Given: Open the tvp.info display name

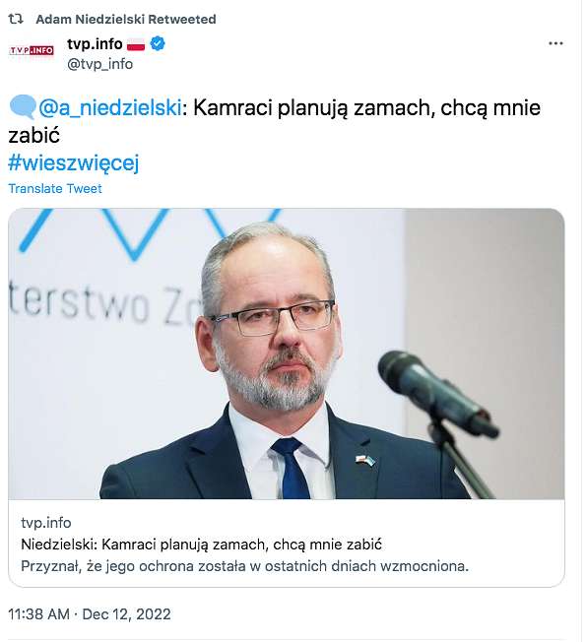Looking at the screenshot, I should tap(95, 43).
